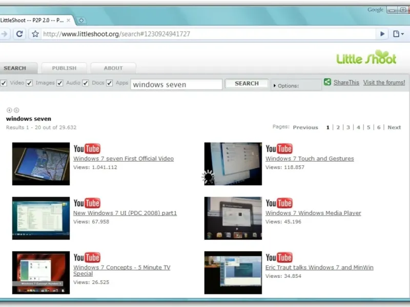Open the ShareThis link
410x307 pixels.
tap(346, 82)
